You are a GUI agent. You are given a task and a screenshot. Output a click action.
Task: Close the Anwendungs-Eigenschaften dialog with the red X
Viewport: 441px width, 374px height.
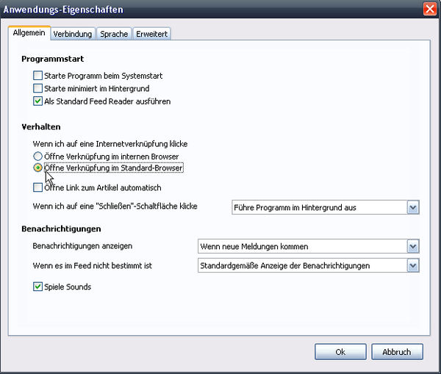(x=429, y=10)
